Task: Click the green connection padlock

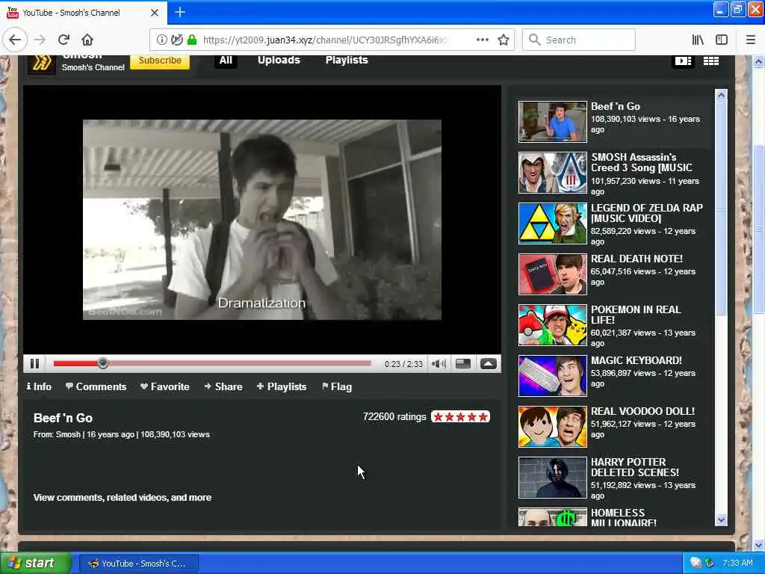Action: [192, 40]
